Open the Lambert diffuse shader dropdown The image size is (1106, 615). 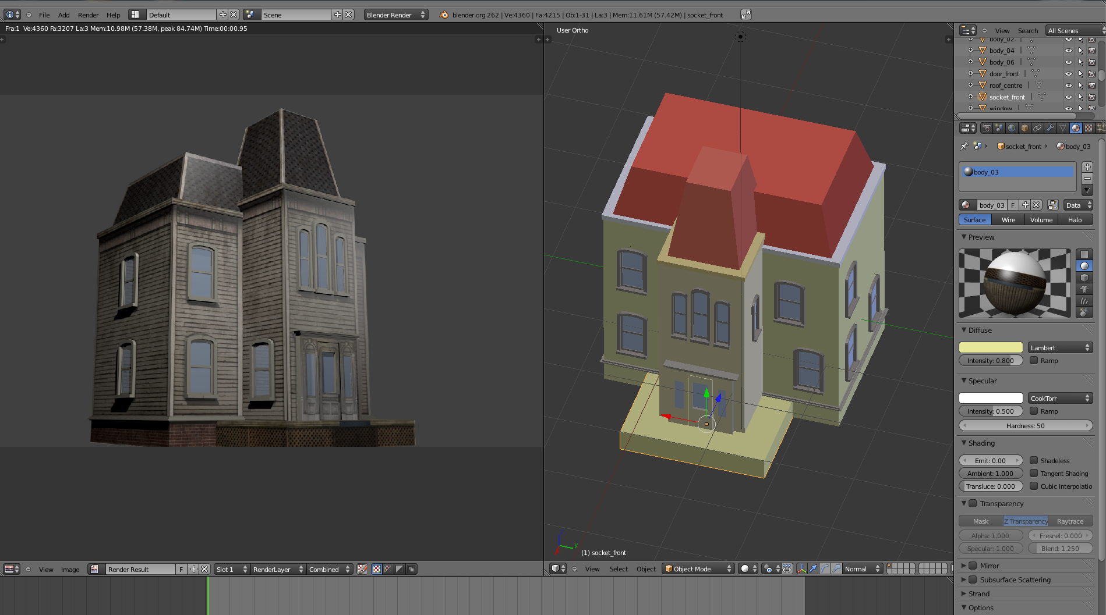pyautogui.click(x=1059, y=348)
